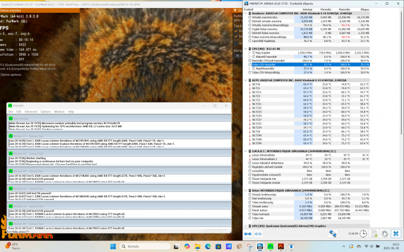Screen dimensions: 404x252
Task: Click the Jelenlegi column header in HWiNFO
Action: click(x=307, y=9)
